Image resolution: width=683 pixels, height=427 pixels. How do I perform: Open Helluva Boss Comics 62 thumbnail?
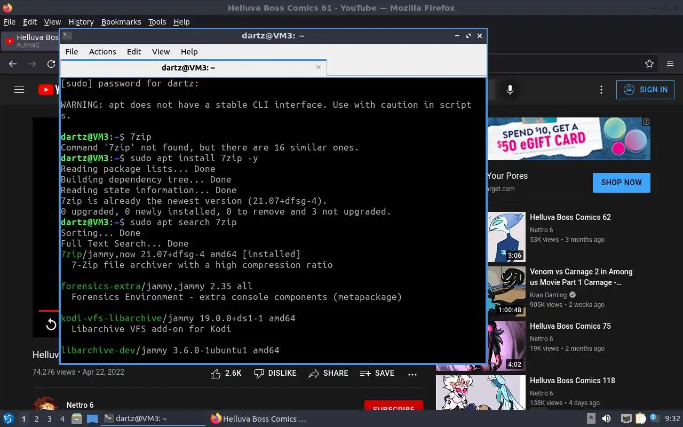(506, 237)
